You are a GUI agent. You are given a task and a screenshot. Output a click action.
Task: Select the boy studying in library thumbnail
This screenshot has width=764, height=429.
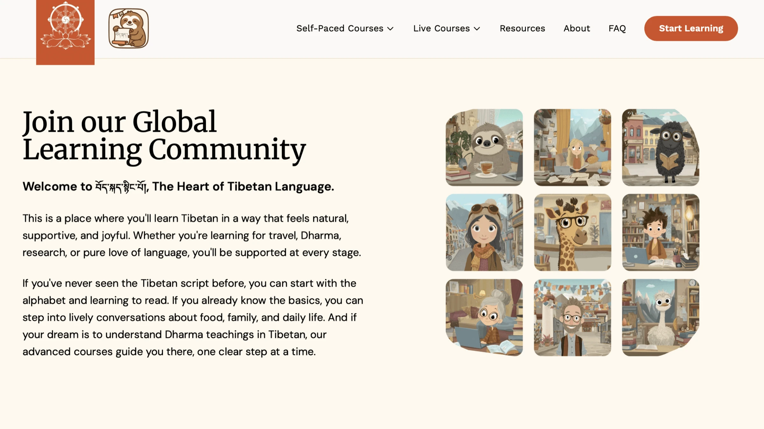click(x=660, y=232)
